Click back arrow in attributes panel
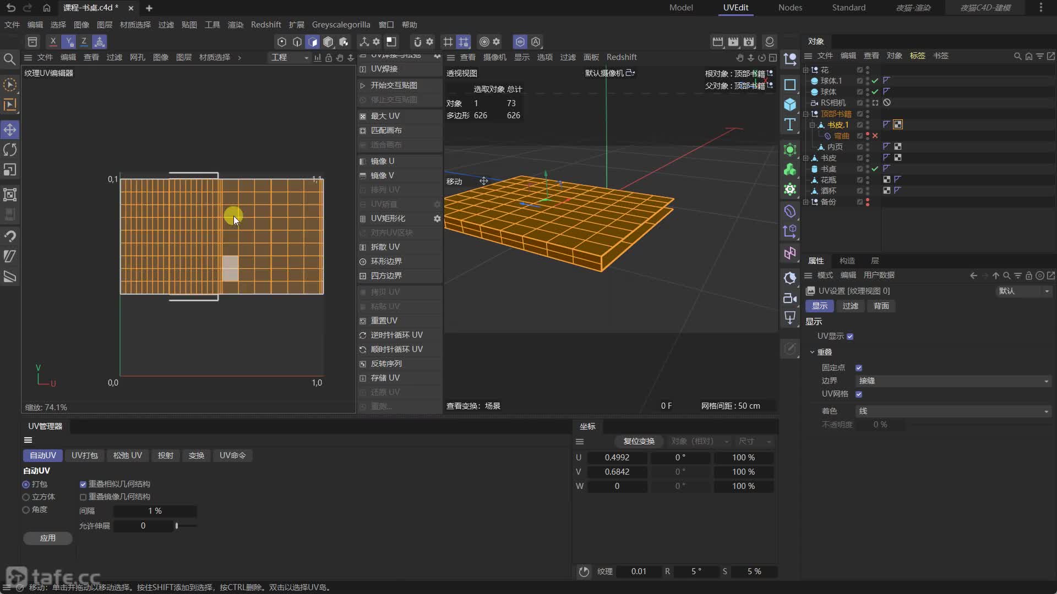Image resolution: width=1057 pixels, height=594 pixels. pyautogui.click(x=973, y=276)
